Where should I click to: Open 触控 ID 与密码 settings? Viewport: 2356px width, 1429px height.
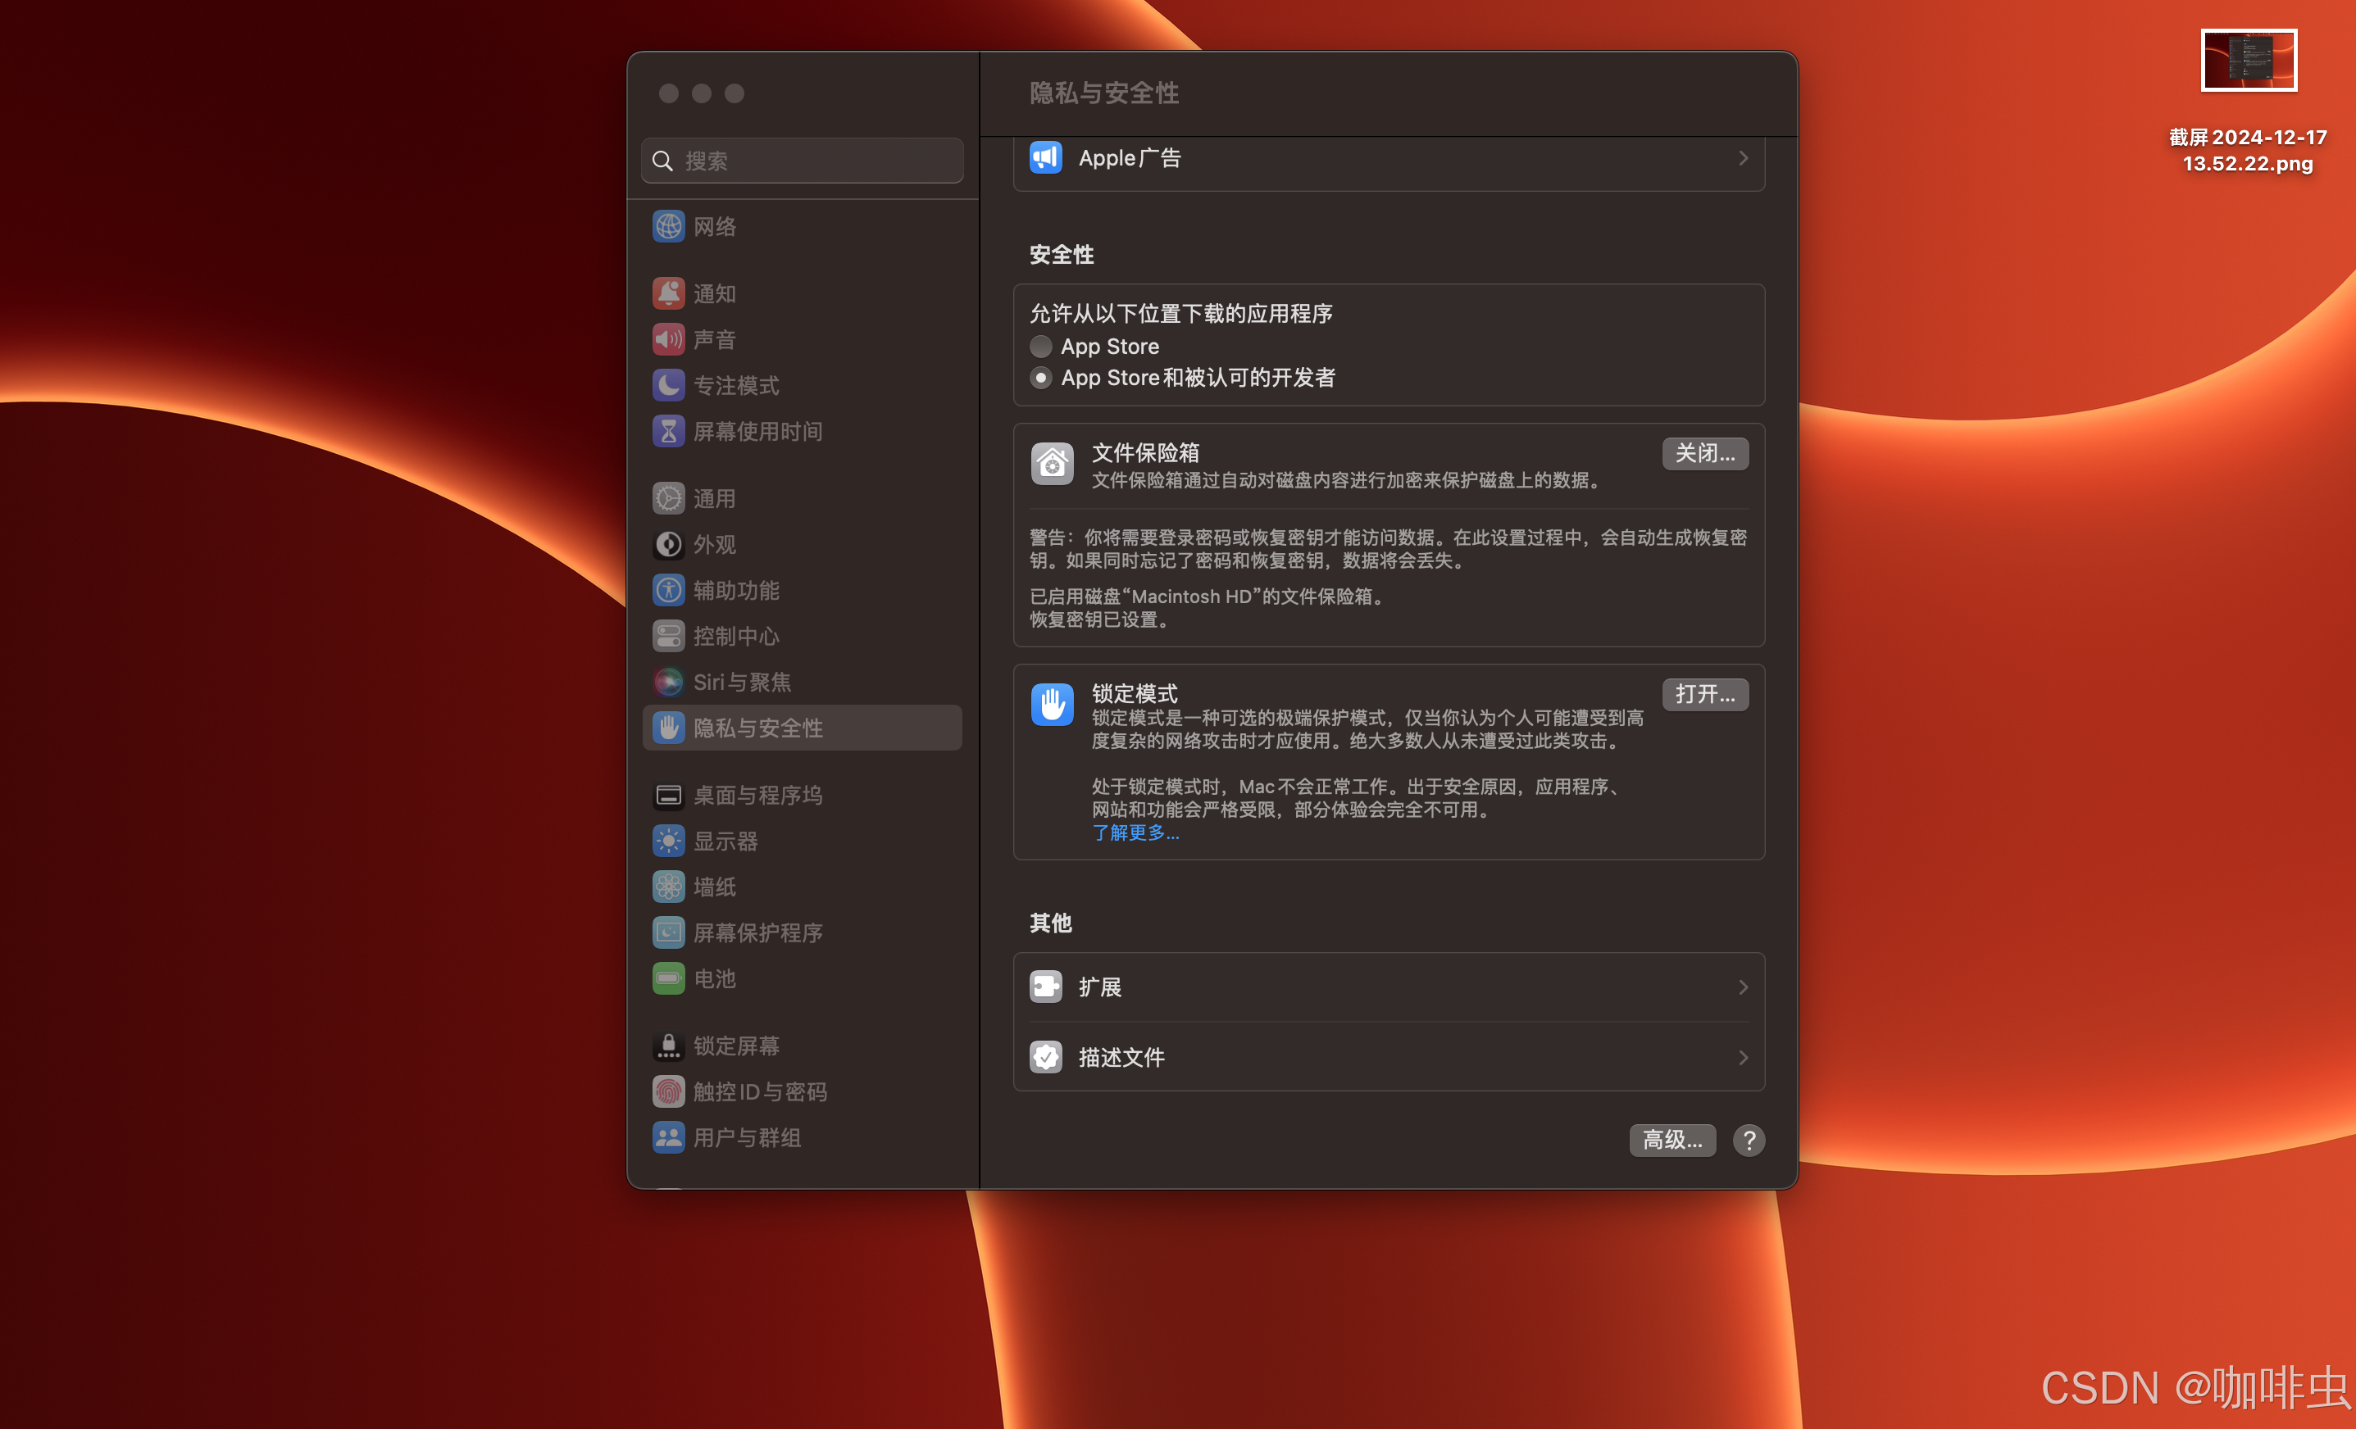760,1091
